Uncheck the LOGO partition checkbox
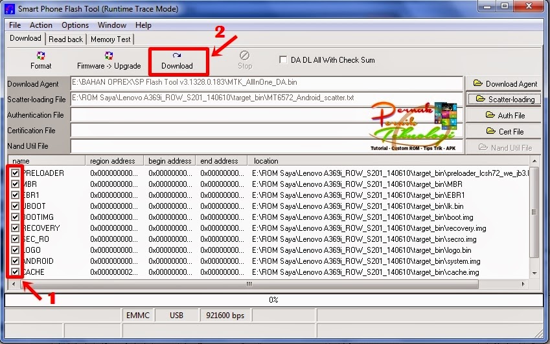The image size is (550, 344). click(15, 250)
